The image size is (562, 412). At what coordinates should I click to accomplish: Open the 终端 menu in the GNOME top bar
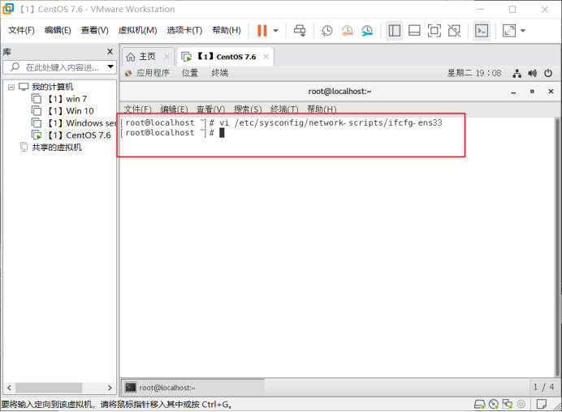coord(220,73)
